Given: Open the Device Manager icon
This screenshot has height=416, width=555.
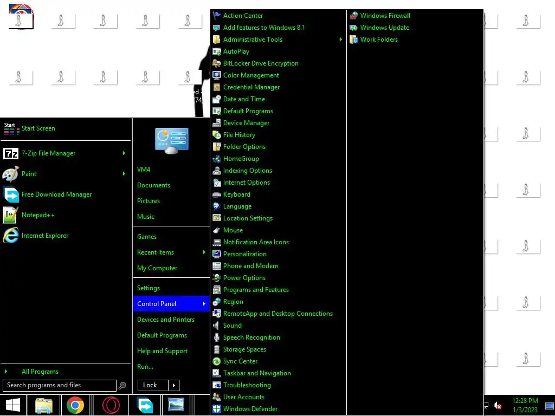Looking at the screenshot, I should pyautogui.click(x=217, y=123).
